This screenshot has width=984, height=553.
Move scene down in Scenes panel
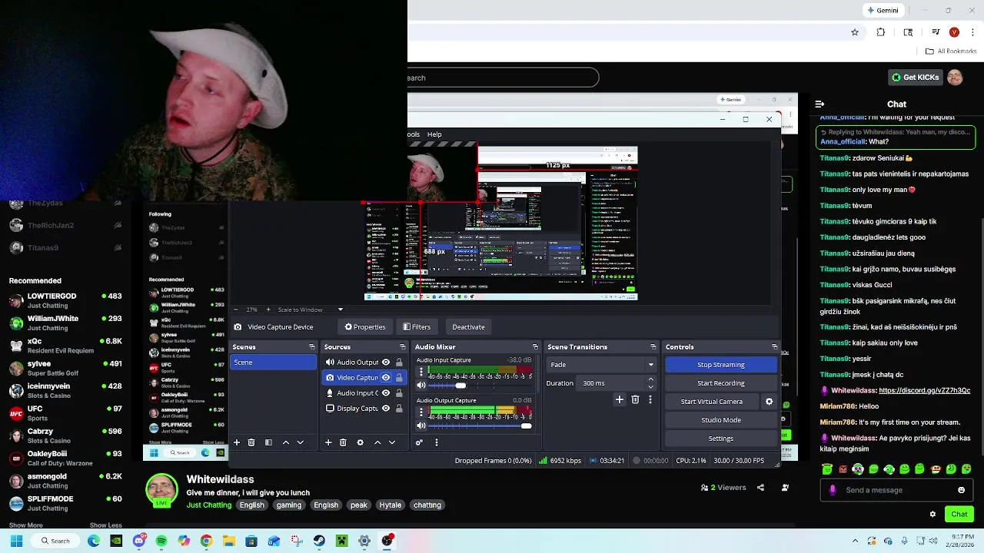coord(301,442)
